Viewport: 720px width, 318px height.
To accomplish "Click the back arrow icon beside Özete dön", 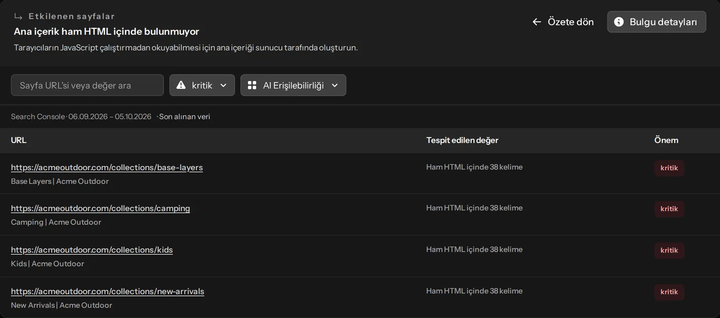I will click(536, 22).
